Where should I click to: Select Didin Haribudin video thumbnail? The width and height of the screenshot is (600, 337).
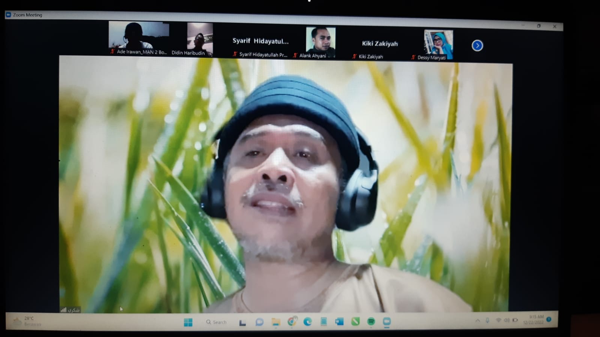(x=200, y=40)
